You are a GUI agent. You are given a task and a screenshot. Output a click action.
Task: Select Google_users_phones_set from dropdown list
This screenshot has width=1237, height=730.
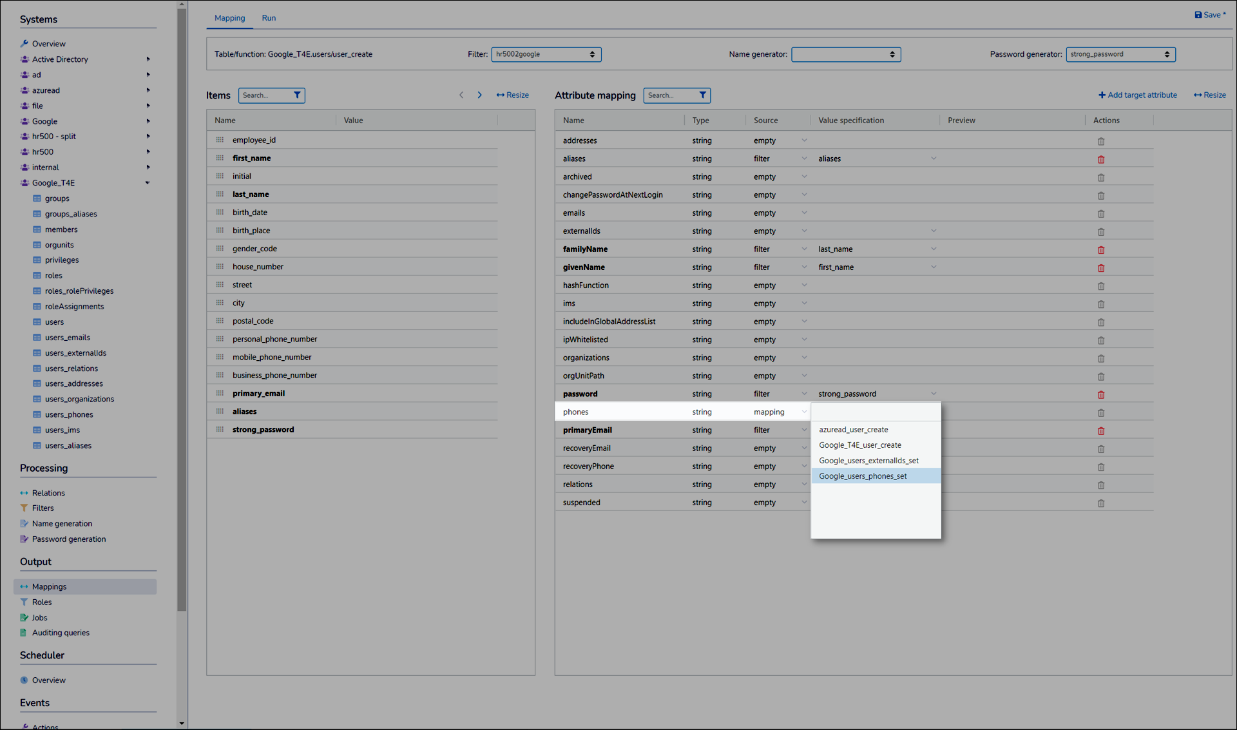[x=863, y=476]
